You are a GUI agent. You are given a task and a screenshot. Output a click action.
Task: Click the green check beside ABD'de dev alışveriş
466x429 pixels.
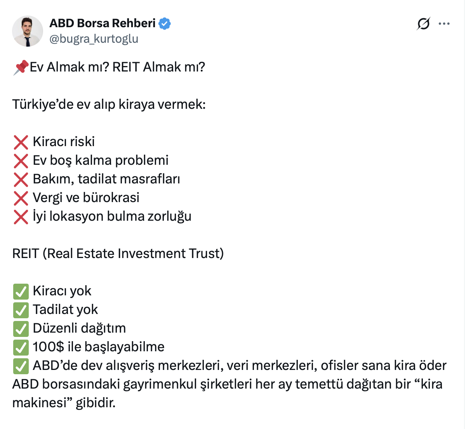pos(21,366)
